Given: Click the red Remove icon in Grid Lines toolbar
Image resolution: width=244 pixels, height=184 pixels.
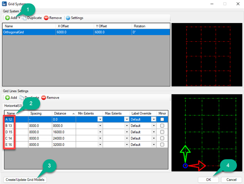Looking at the screenshot, I should point(44,98).
